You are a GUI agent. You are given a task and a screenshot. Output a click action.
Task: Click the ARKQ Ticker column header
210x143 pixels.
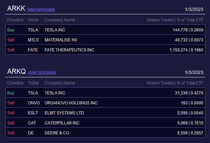[x=33, y=83]
